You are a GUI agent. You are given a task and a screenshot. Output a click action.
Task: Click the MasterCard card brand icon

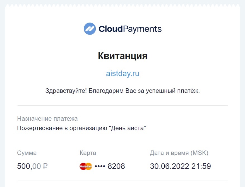point(86,166)
